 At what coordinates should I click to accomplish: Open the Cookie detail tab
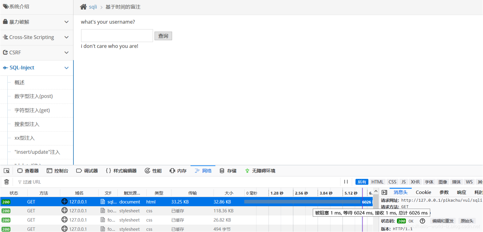click(423, 192)
